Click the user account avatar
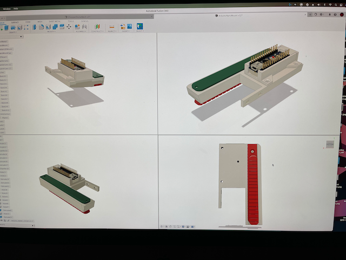Image resolution: width=346 pixels, height=260 pixels. pos(342,15)
